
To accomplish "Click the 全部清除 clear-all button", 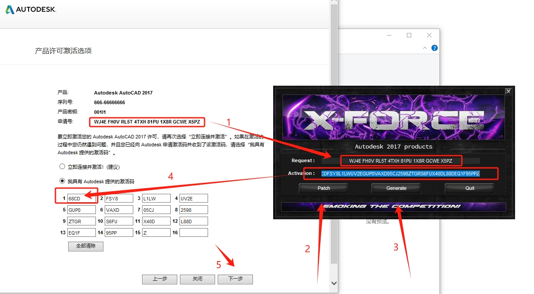I will coord(85,246).
